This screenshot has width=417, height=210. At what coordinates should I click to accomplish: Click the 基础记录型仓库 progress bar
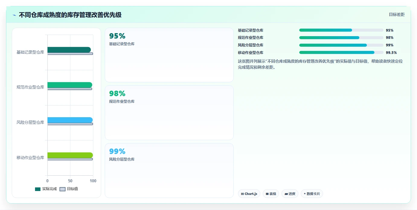[x=341, y=30]
